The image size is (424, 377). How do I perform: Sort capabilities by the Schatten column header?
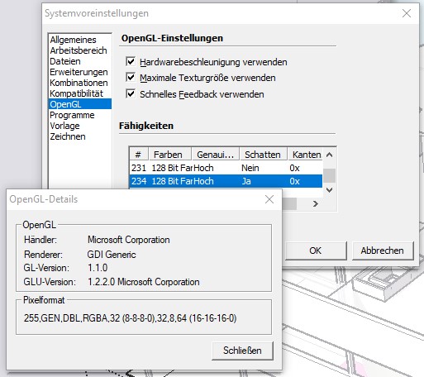pyautogui.click(x=263, y=155)
